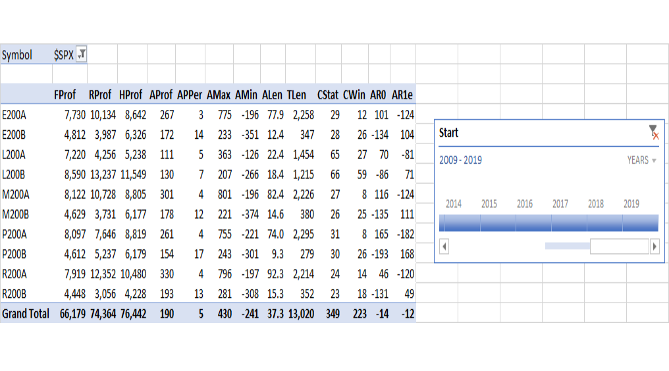Click the 2017 year label on timeline

pos(560,204)
